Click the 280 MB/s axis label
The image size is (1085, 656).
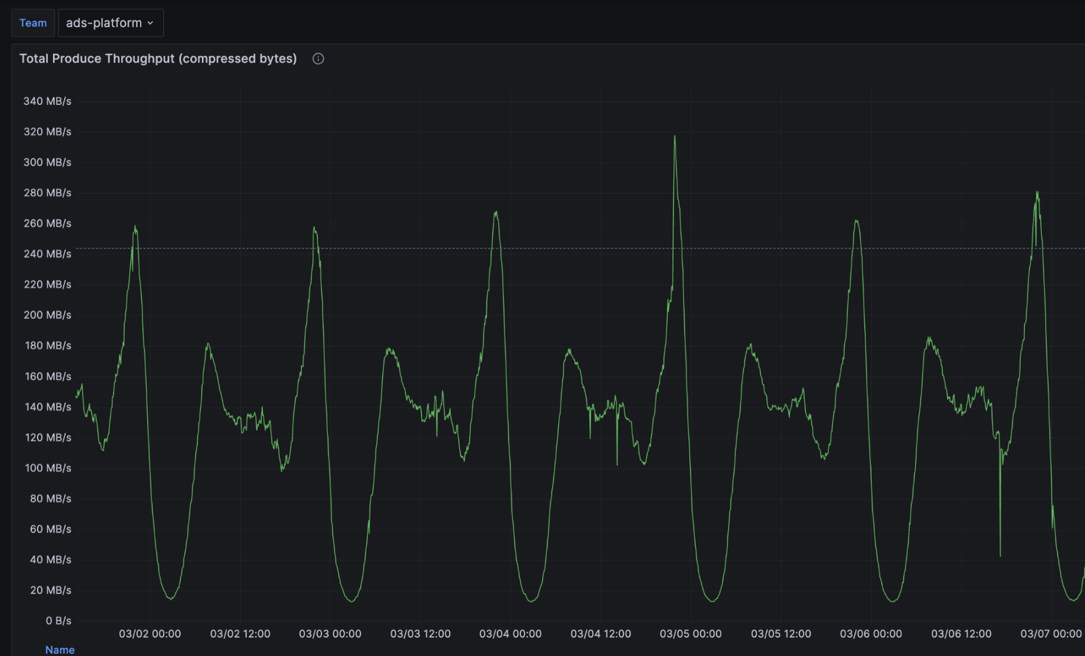tap(47, 193)
